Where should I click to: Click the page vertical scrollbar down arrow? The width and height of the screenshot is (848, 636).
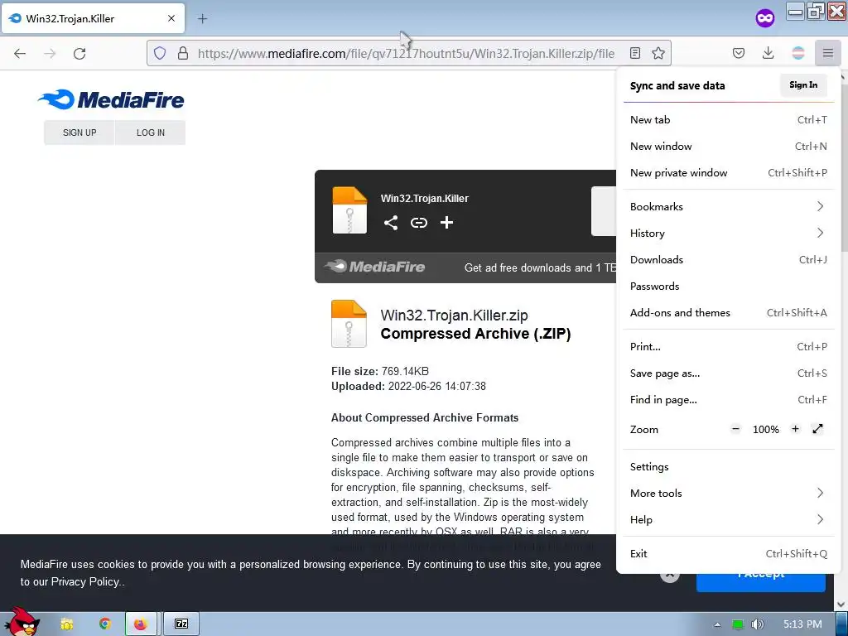(x=841, y=605)
